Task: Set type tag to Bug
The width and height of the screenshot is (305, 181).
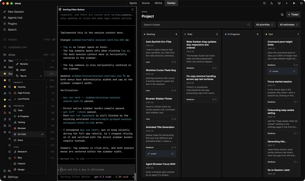Action: (28, 158)
